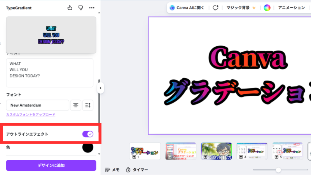Open the three-dot more options menu
This screenshot has height=175, width=311.
pyautogui.click(x=92, y=8)
